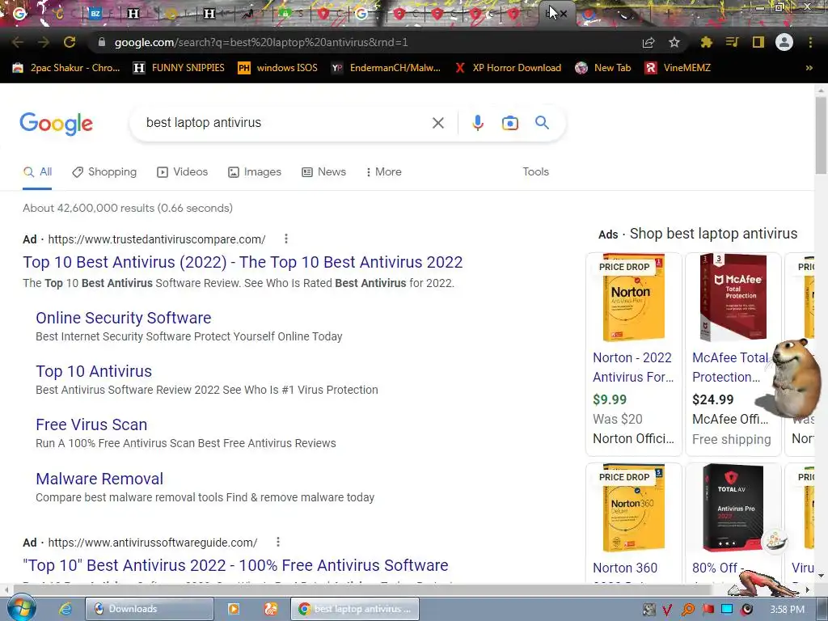The width and height of the screenshot is (828, 621).
Task: Open the Online Security Software link
Action: click(x=124, y=318)
